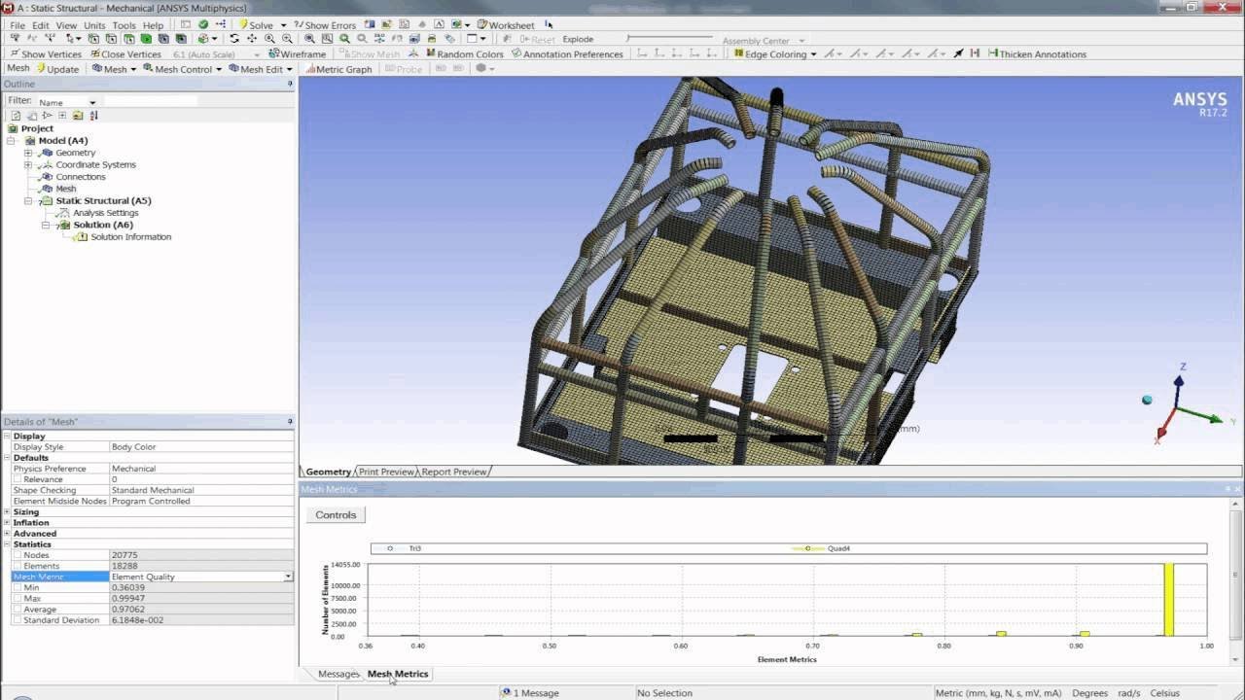This screenshot has height=700, width=1245.
Task: Toggle the Standard Deviation checkbox
Action: [x=17, y=619]
